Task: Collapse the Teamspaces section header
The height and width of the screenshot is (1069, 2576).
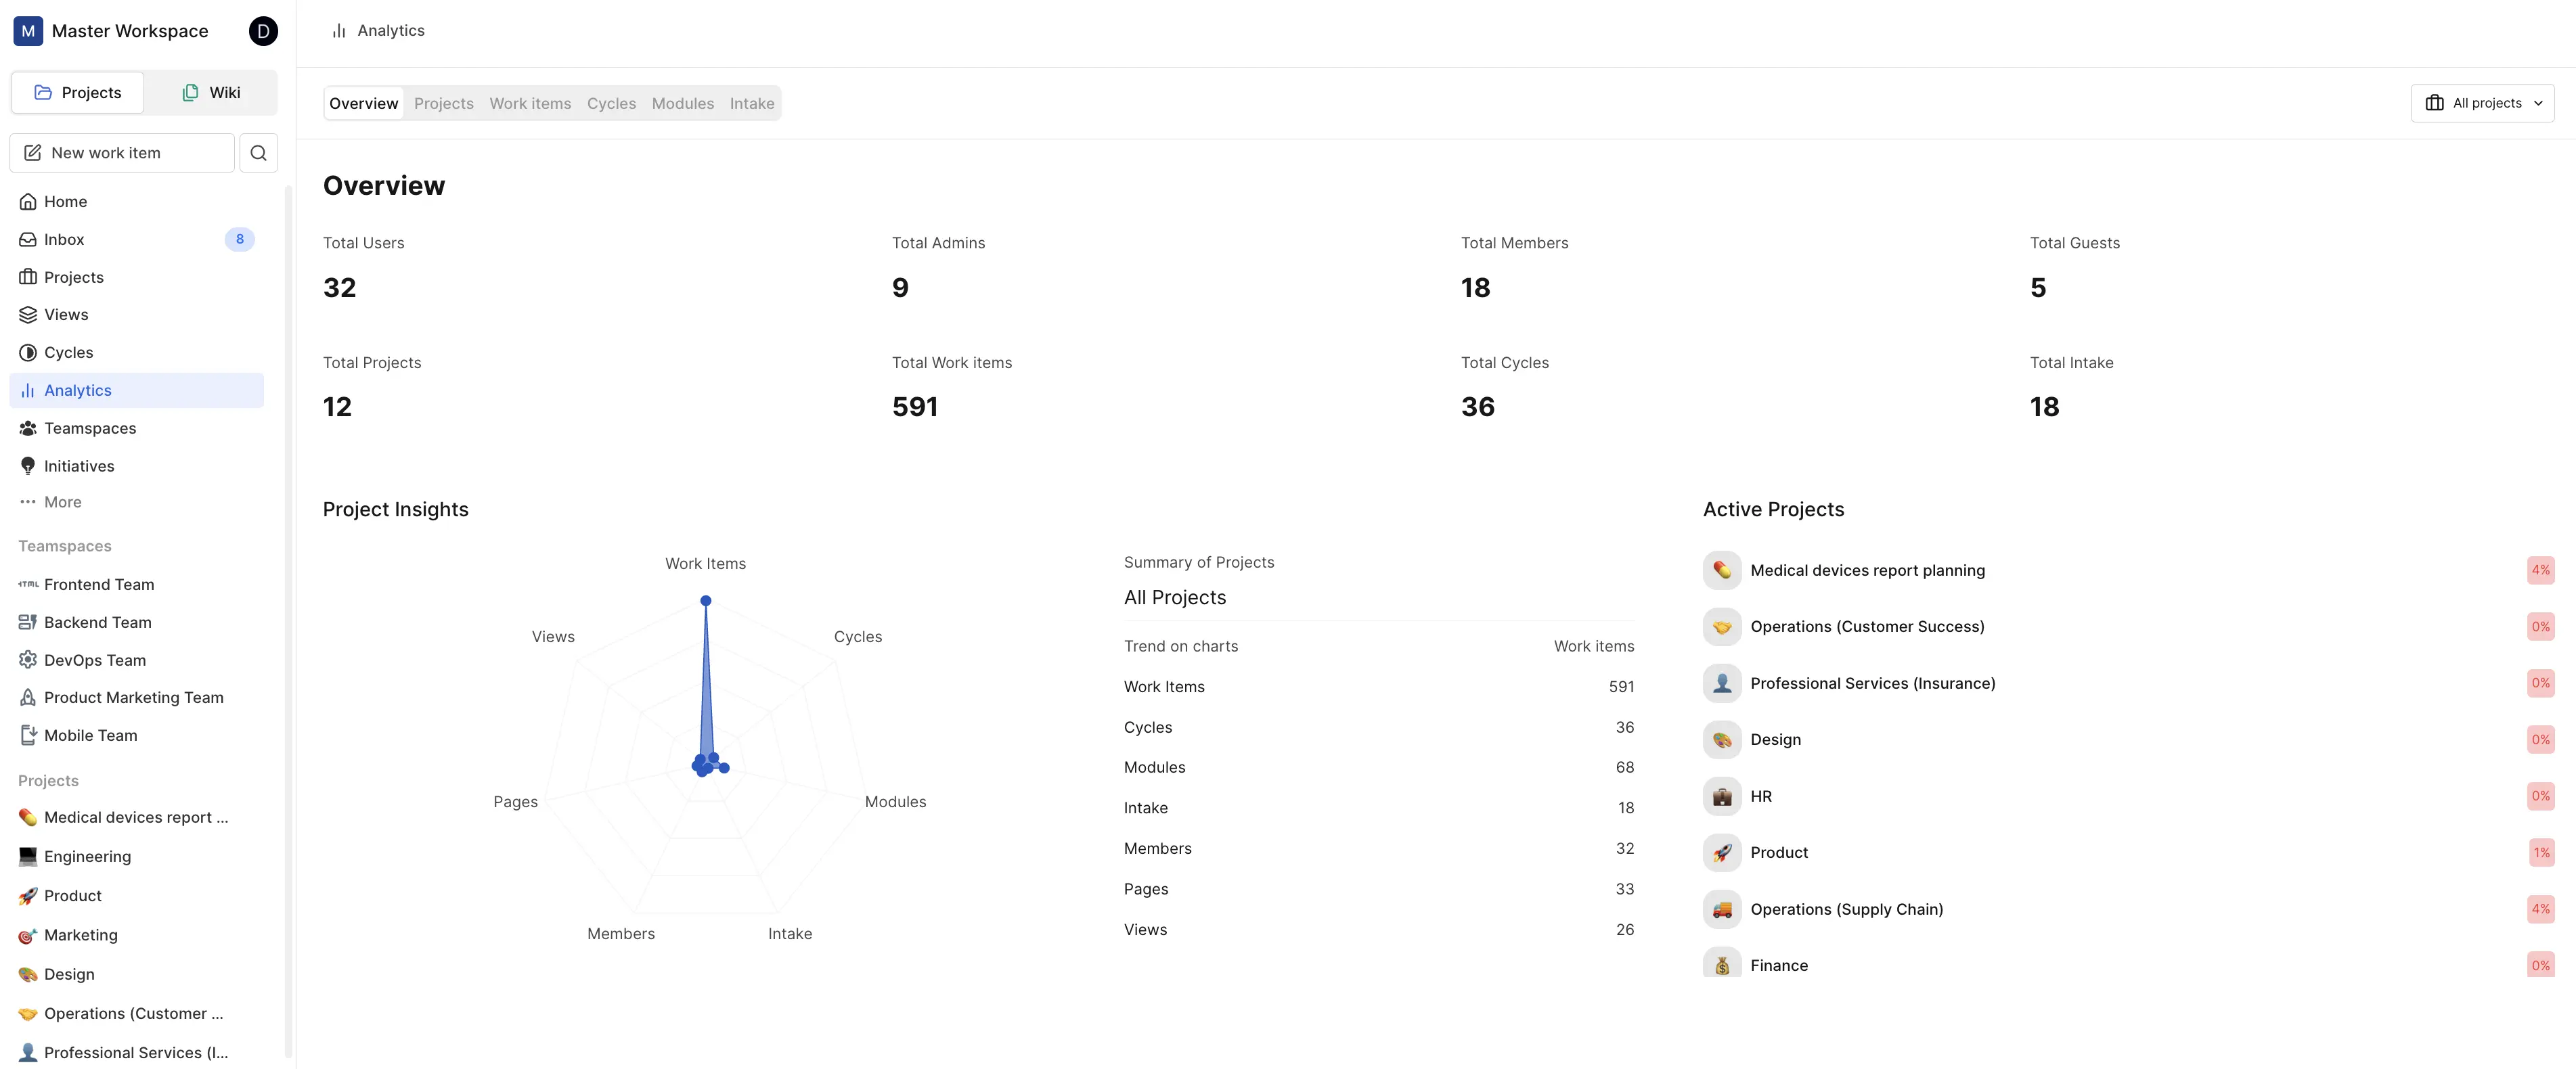Action: point(65,546)
